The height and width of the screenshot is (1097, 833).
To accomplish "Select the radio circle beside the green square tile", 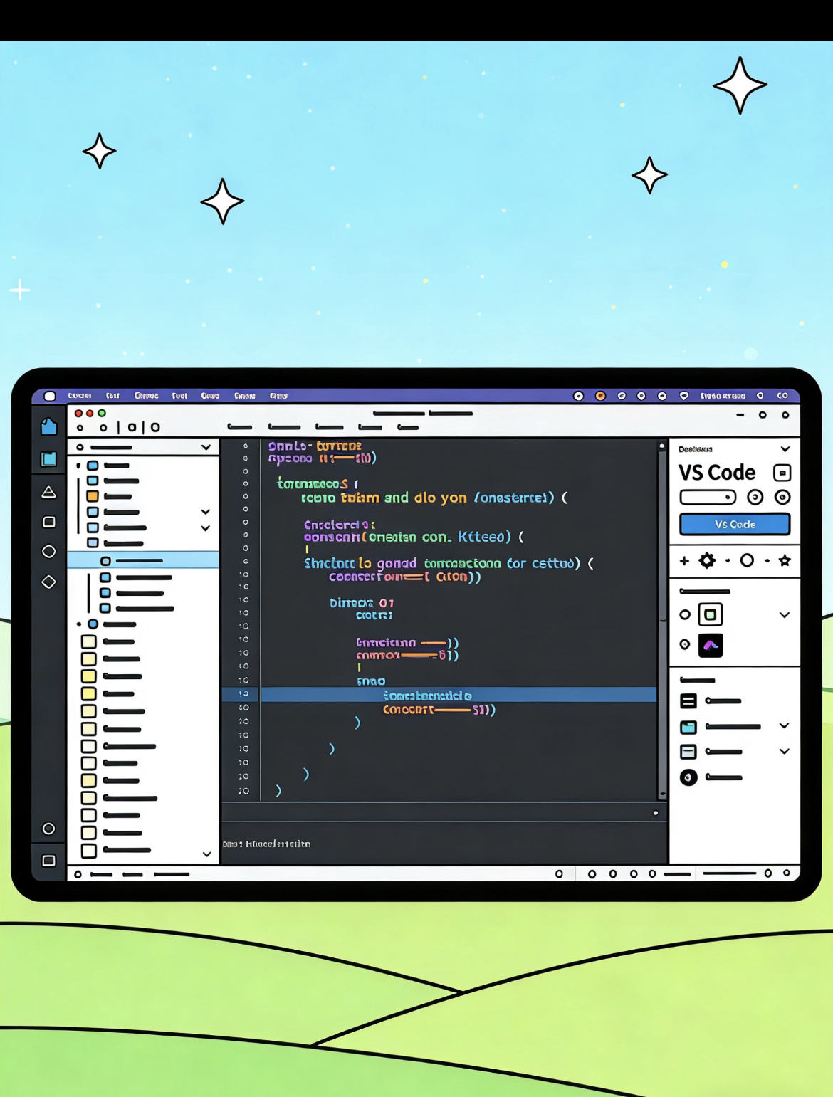I will pos(685,614).
